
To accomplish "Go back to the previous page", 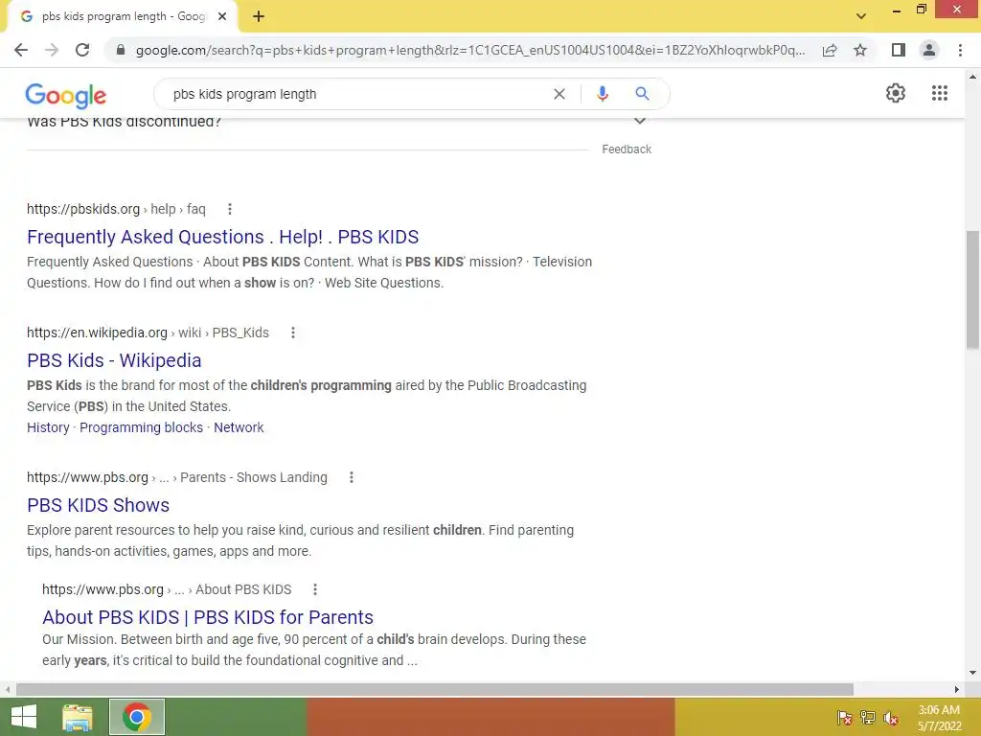I will [21, 50].
